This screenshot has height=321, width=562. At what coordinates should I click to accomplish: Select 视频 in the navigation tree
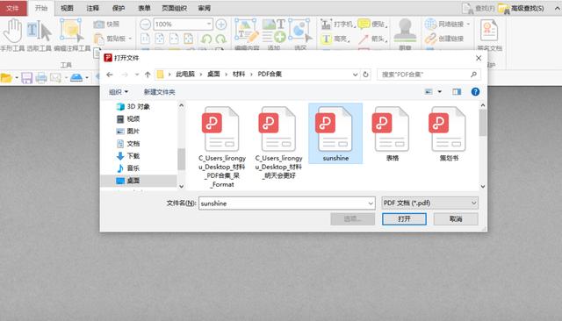[x=129, y=118]
